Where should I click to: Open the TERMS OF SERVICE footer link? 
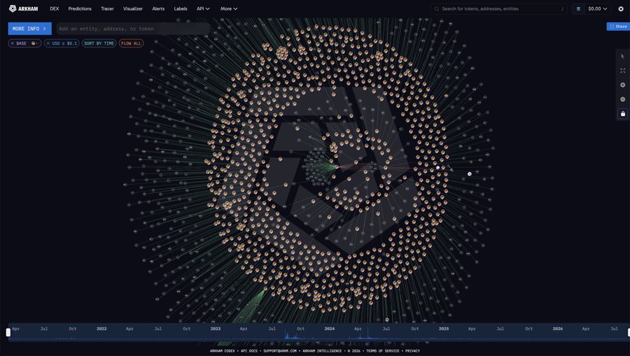pos(382,351)
